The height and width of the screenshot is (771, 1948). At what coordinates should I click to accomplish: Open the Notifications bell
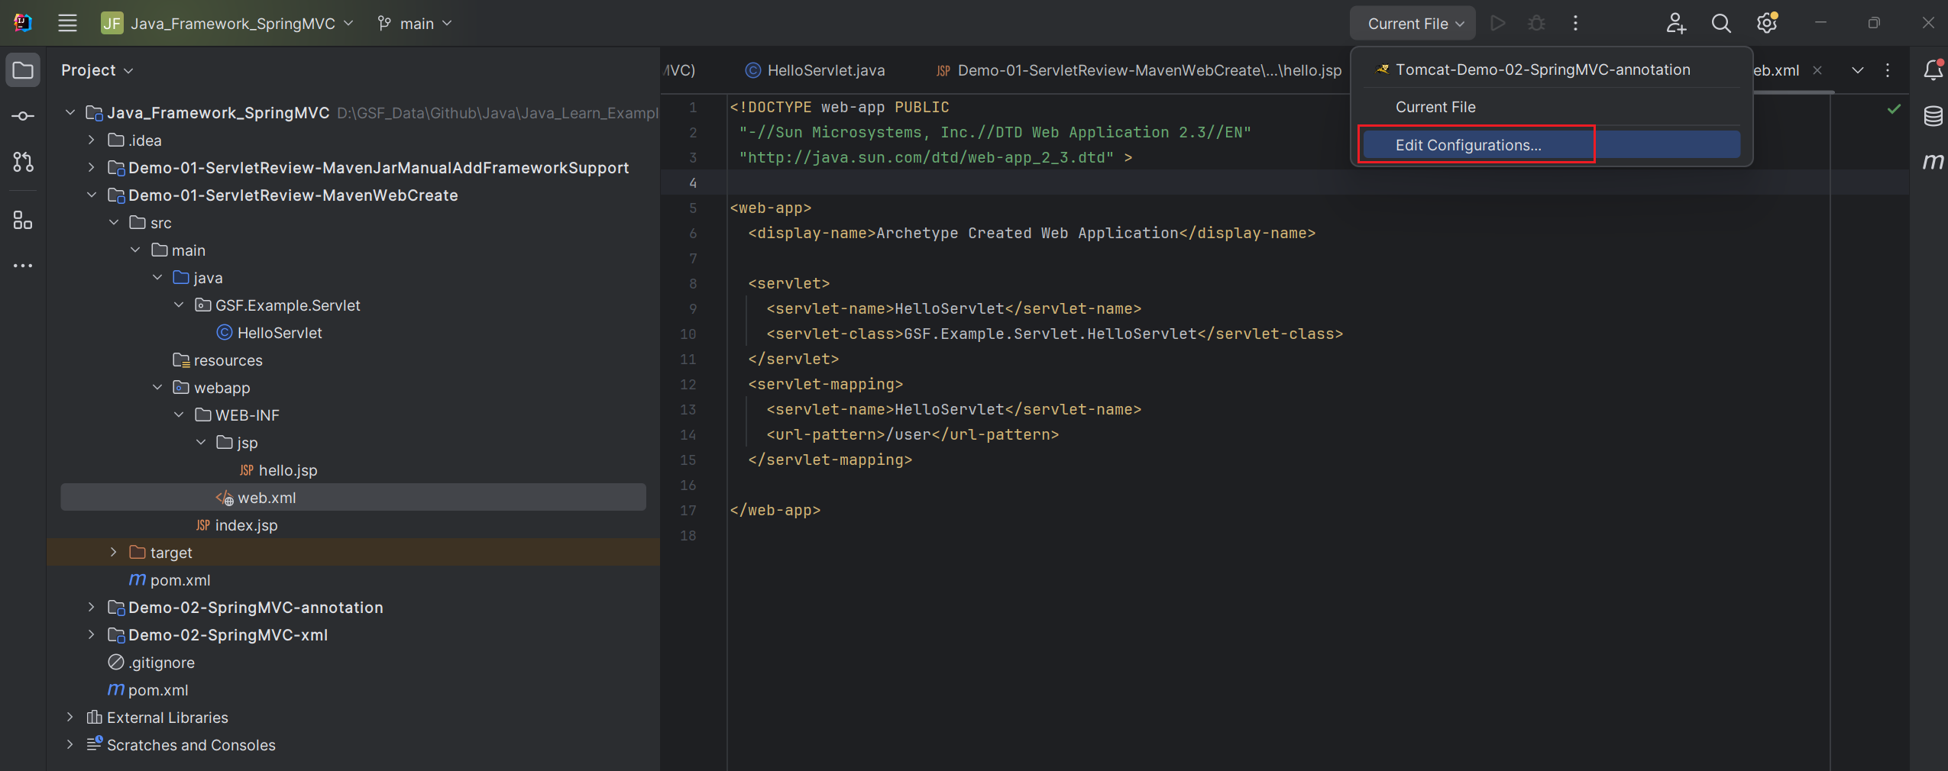click(x=1933, y=70)
